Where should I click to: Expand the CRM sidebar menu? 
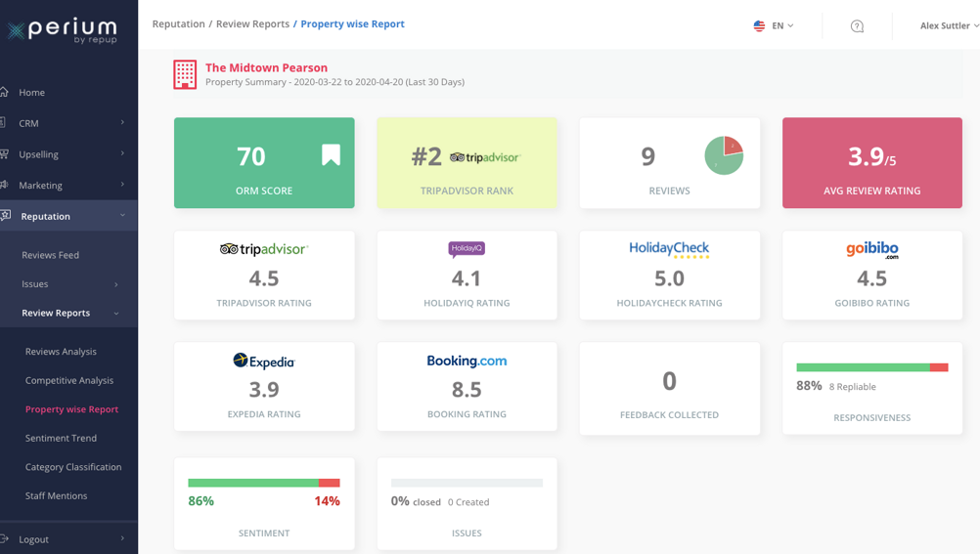[x=68, y=123]
